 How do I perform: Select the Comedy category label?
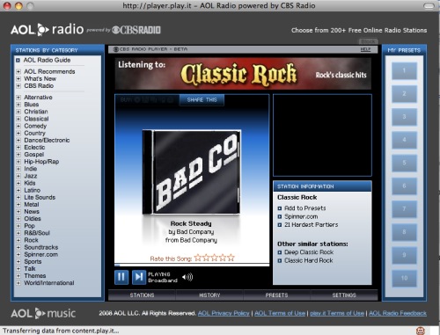[x=35, y=126]
